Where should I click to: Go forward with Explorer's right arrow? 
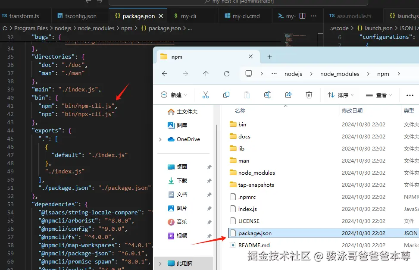185,73
